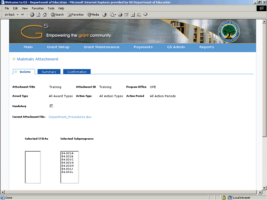Click the vertical scrollbar up arrow
Viewport: 267px width, 200px height.
[264, 21]
